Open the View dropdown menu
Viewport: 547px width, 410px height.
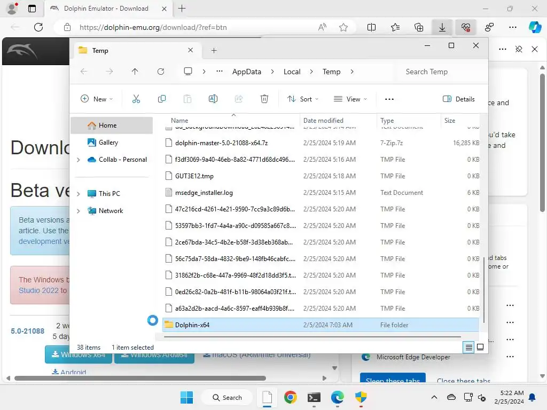click(350, 99)
